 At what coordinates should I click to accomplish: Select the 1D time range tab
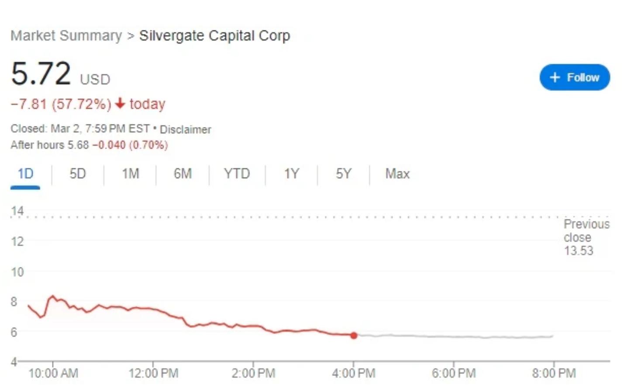click(x=25, y=174)
